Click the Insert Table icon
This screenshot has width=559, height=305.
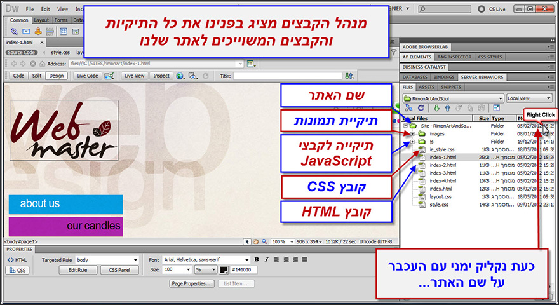(x=64, y=31)
